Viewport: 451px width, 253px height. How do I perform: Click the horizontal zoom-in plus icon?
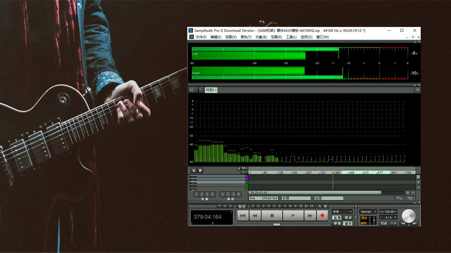coord(408,193)
